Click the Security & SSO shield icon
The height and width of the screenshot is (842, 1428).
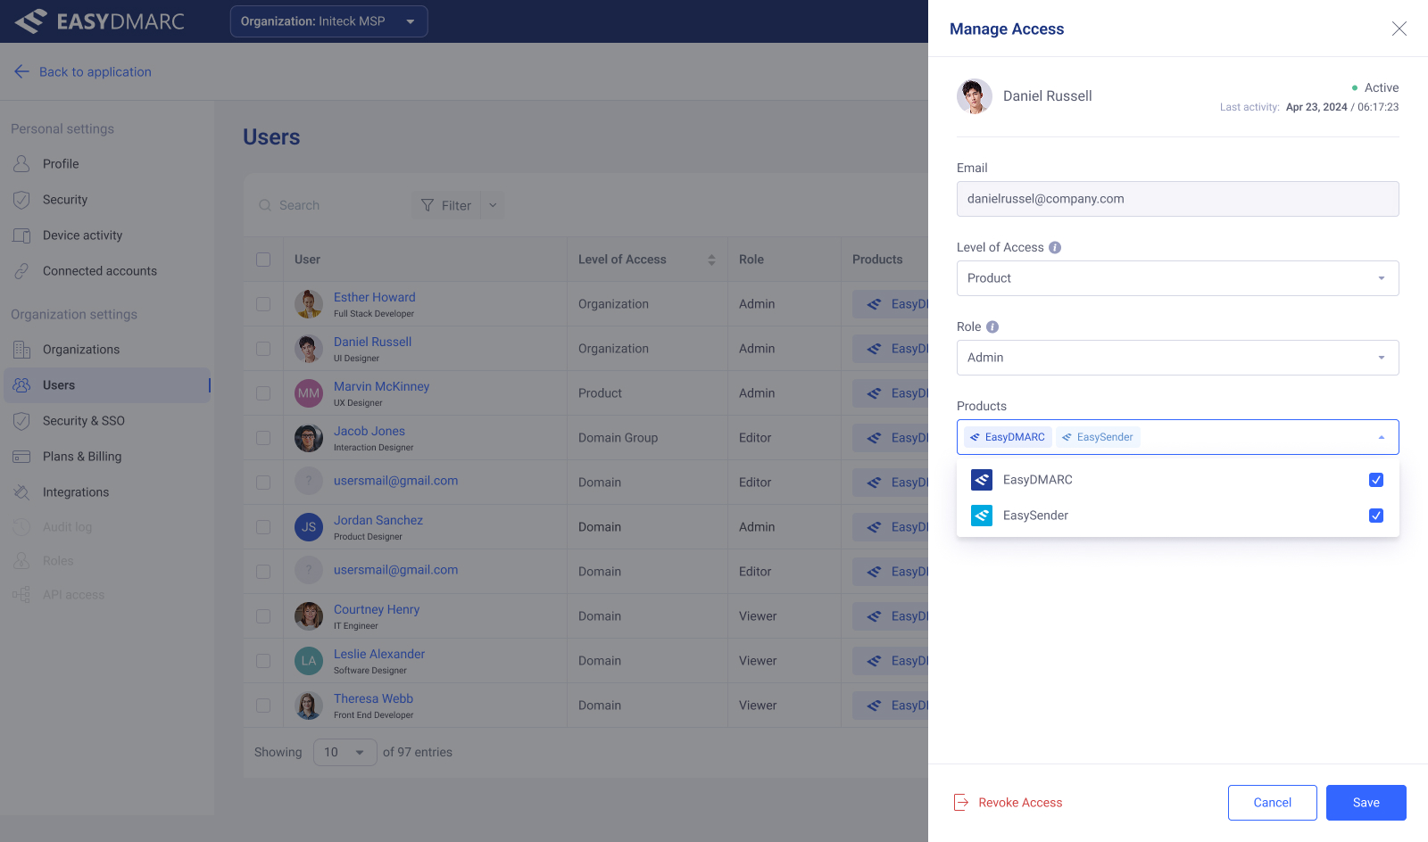pyautogui.click(x=21, y=421)
